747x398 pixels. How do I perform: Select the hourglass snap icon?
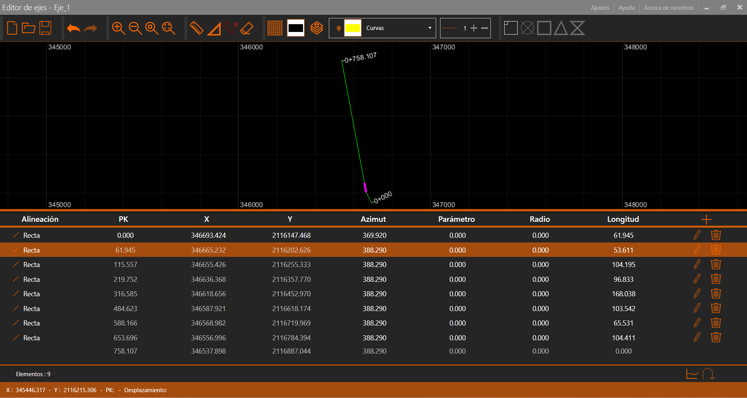[x=577, y=28]
